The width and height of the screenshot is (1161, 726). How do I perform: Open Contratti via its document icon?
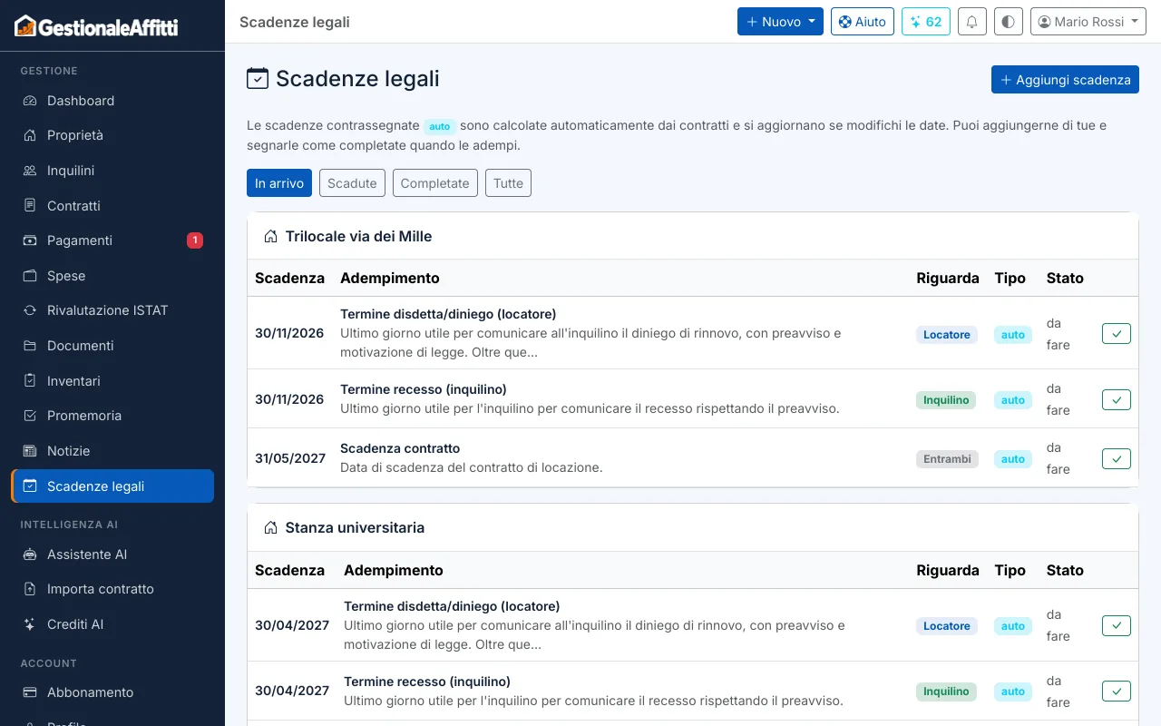(x=30, y=206)
